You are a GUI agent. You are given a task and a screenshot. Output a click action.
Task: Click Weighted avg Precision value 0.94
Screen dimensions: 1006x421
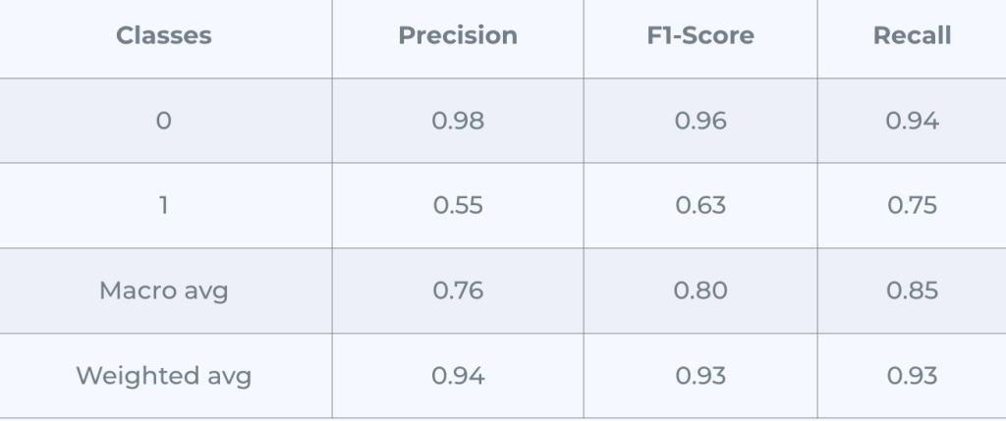[458, 376]
